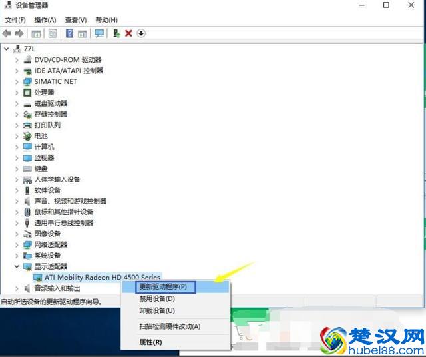Viewport: 426px width, 357px height.
Task: Click the 磁盘驱动器 disk drive icon
Action: 27,104
